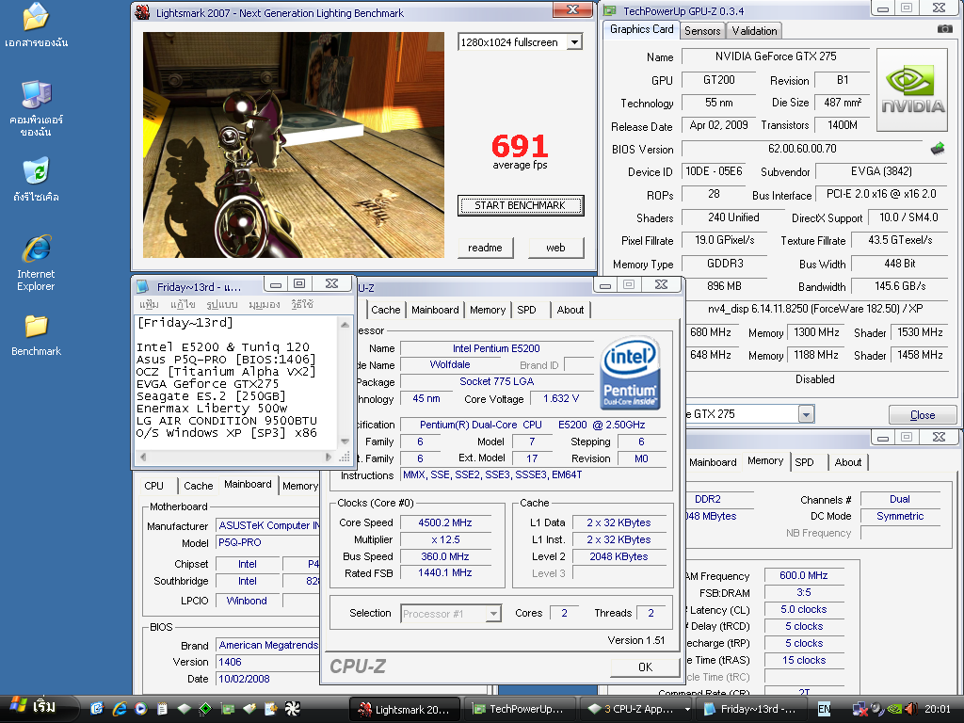964x723 pixels.
Task: Click the green chip quick launch icon
Action: click(205, 709)
